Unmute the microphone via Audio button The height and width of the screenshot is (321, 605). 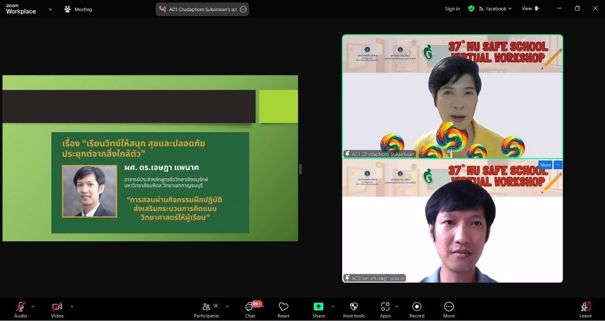coord(21,310)
